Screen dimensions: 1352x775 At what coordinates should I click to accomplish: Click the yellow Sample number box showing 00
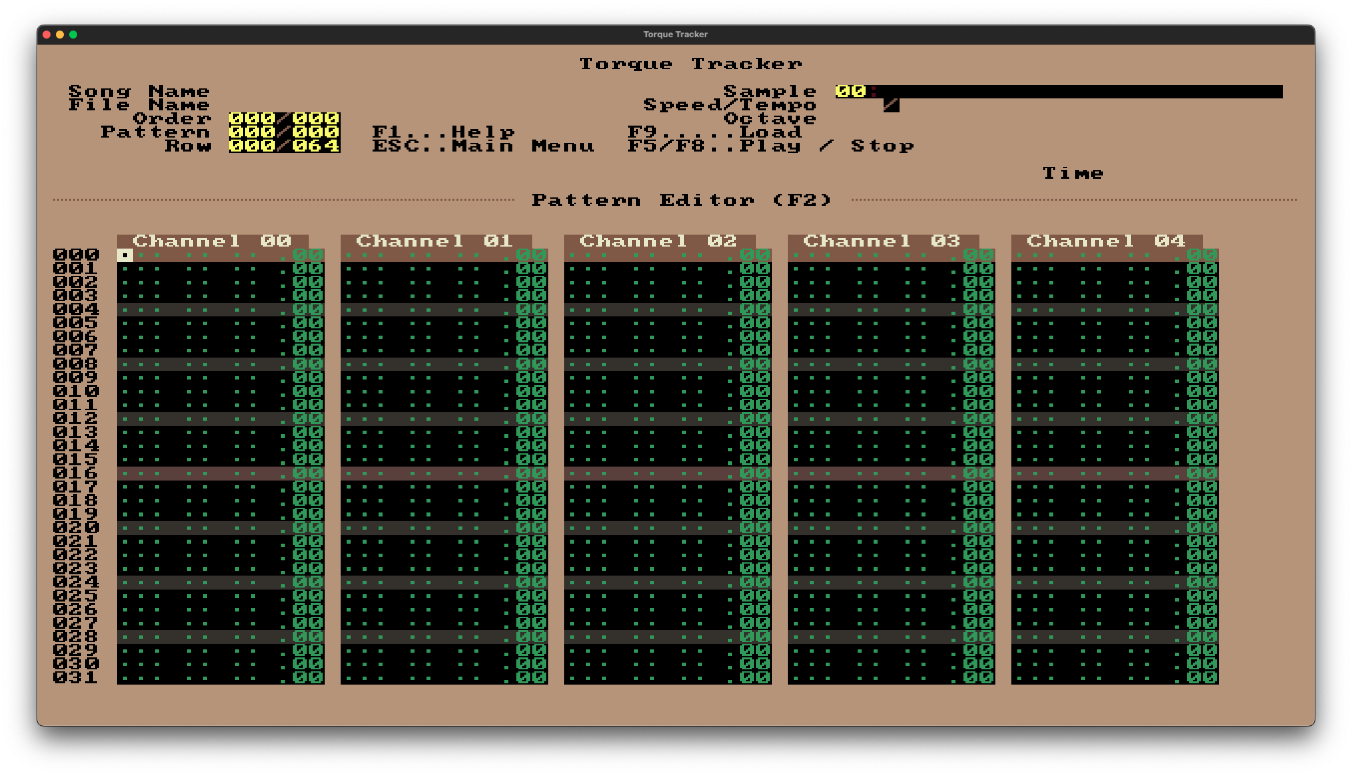coord(850,91)
